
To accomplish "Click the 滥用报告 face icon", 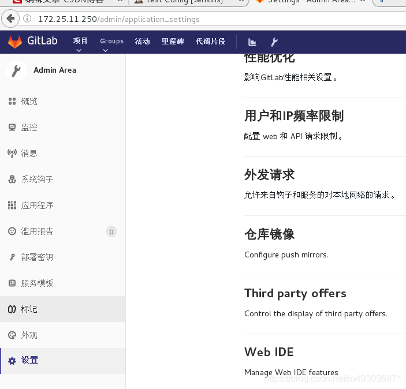I will click(12, 231).
